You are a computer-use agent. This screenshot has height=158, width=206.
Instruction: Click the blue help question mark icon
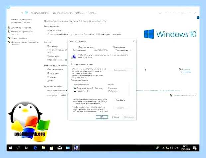tap(198, 18)
